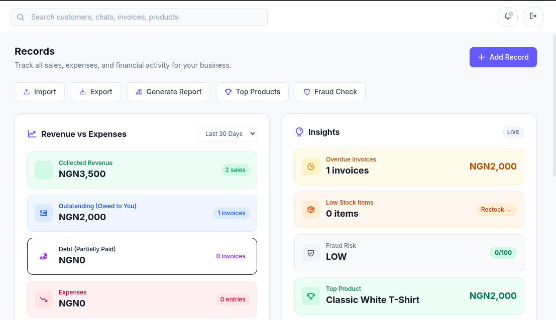Expand the Last 30 Days dropdown
The width and height of the screenshot is (556, 320).
click(227, 134)
